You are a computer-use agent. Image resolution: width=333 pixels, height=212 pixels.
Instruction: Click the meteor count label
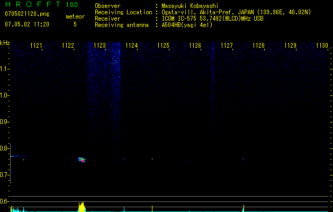(x=75, y=16)
